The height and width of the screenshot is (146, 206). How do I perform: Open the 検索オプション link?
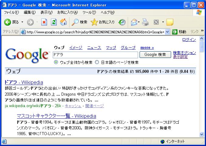pyautogui.click(x=184, y=53)
